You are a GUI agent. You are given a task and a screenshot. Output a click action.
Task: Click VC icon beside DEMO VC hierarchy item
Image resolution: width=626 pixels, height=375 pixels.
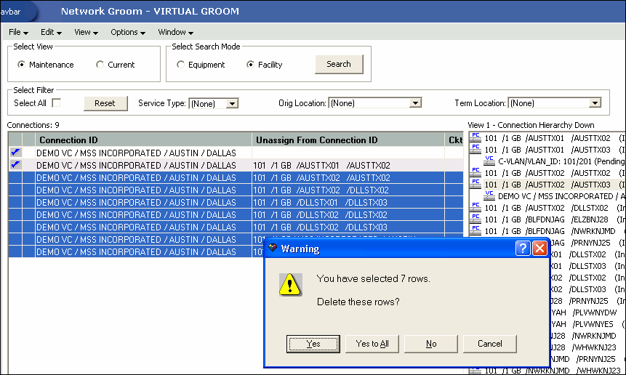[489, 195]
